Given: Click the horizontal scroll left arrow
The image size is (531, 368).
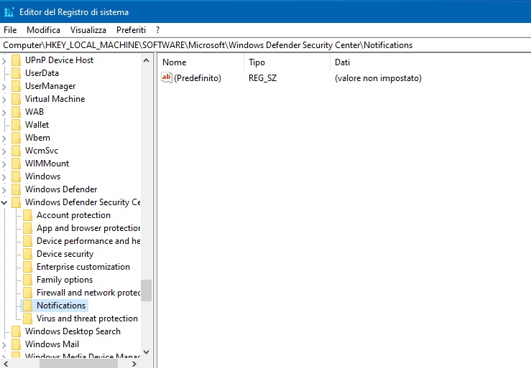Looking at the screenshot, I should pos(6,364).
